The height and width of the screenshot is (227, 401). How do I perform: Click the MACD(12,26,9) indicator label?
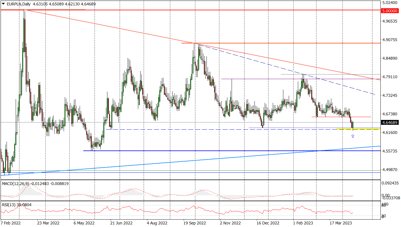pos(15,184)
